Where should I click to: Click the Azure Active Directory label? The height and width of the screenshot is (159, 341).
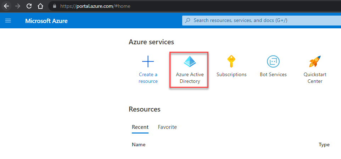tap(190, 78)
